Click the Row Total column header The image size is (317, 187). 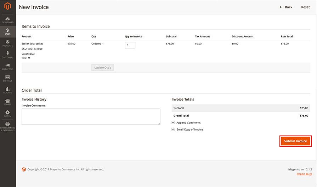pos(287,36)
